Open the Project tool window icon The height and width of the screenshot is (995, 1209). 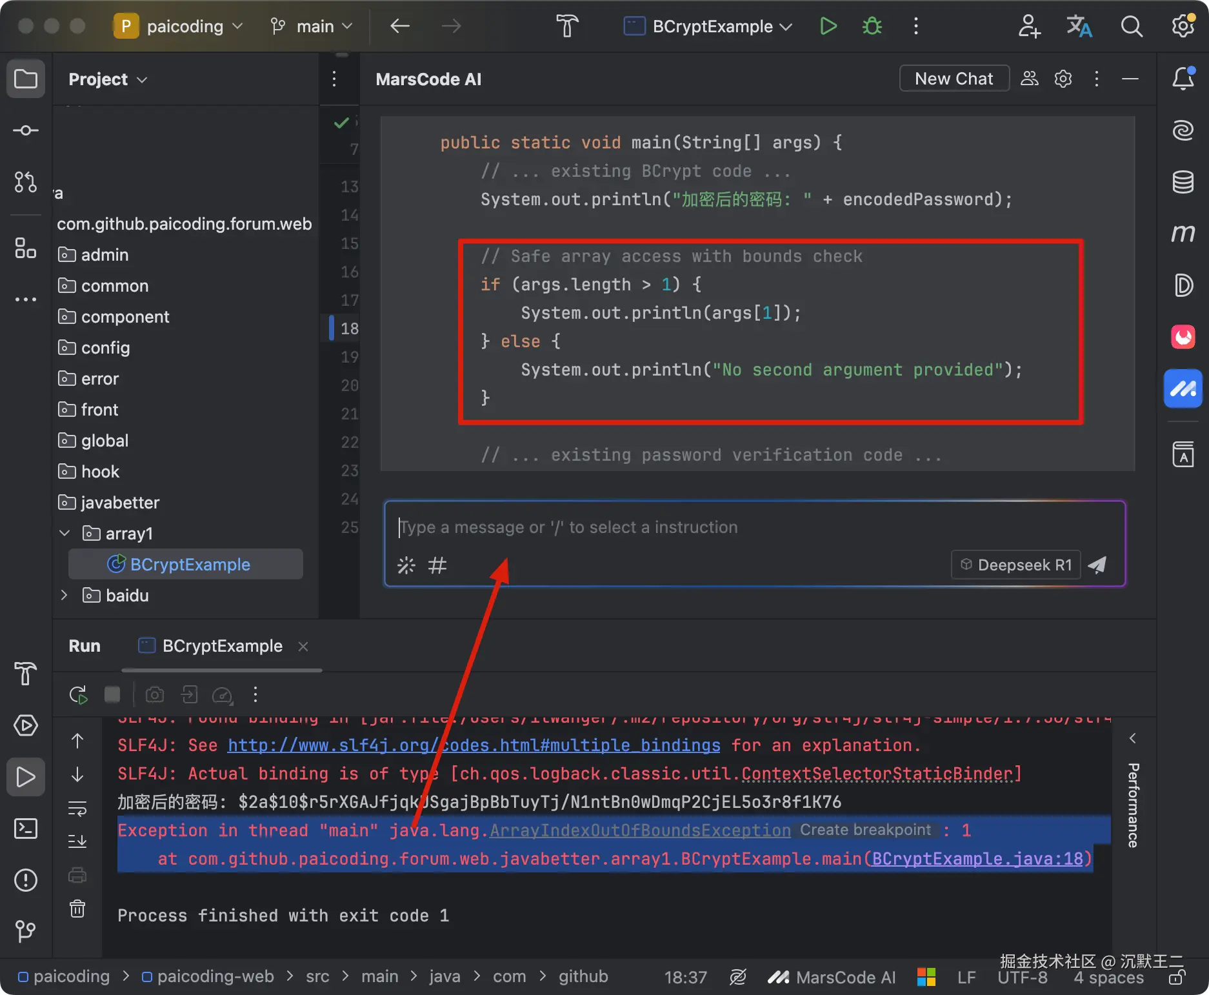click(26, 79)
